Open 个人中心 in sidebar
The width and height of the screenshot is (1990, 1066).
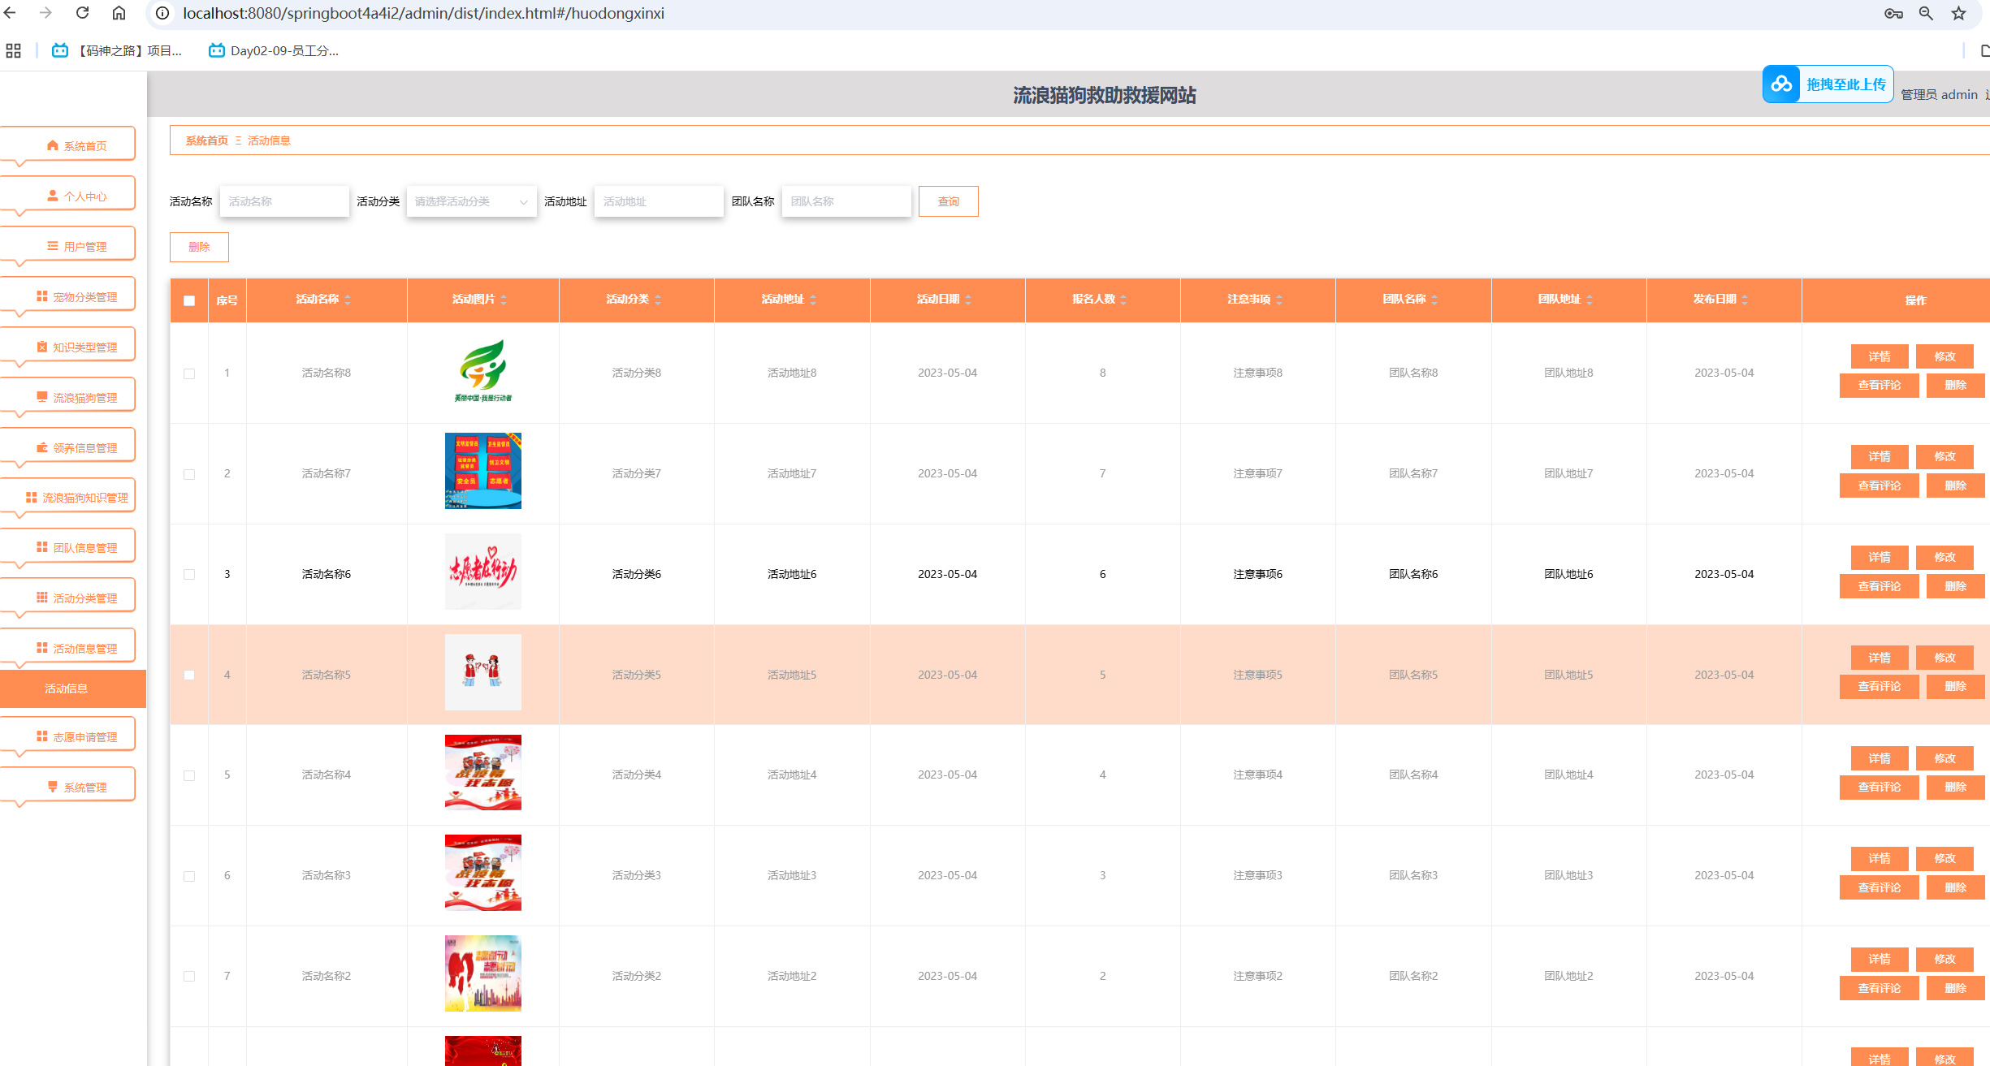click(68, 196)
